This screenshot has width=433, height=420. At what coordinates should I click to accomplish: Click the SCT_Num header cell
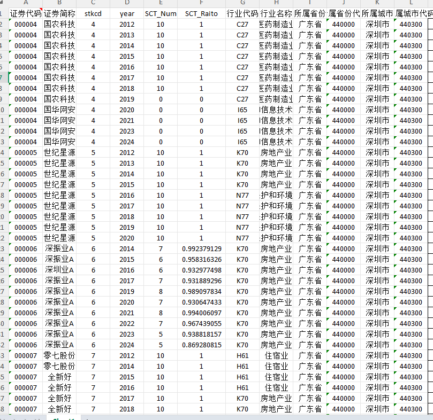tap(161, 13)
